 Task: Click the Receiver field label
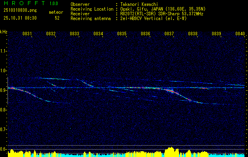(x=80, y=14)
